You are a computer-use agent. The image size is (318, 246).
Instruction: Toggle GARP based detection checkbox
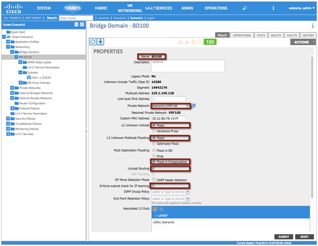coord(154,180)
